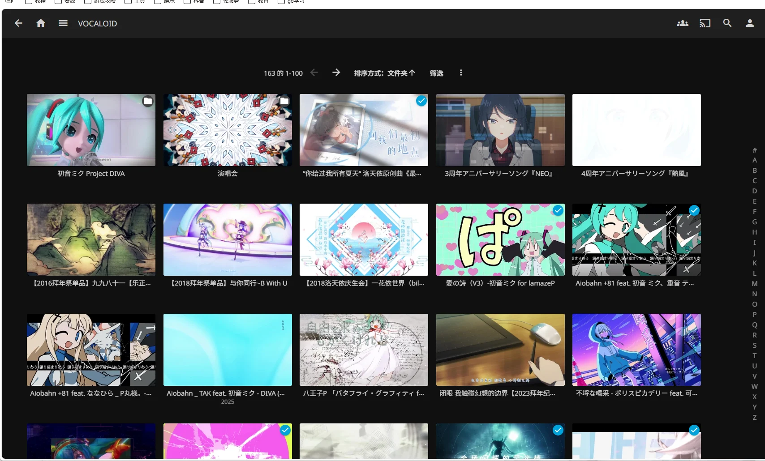Click title 愛の詩（V3）-初音ミク for lamazeP

click(500, 283)
